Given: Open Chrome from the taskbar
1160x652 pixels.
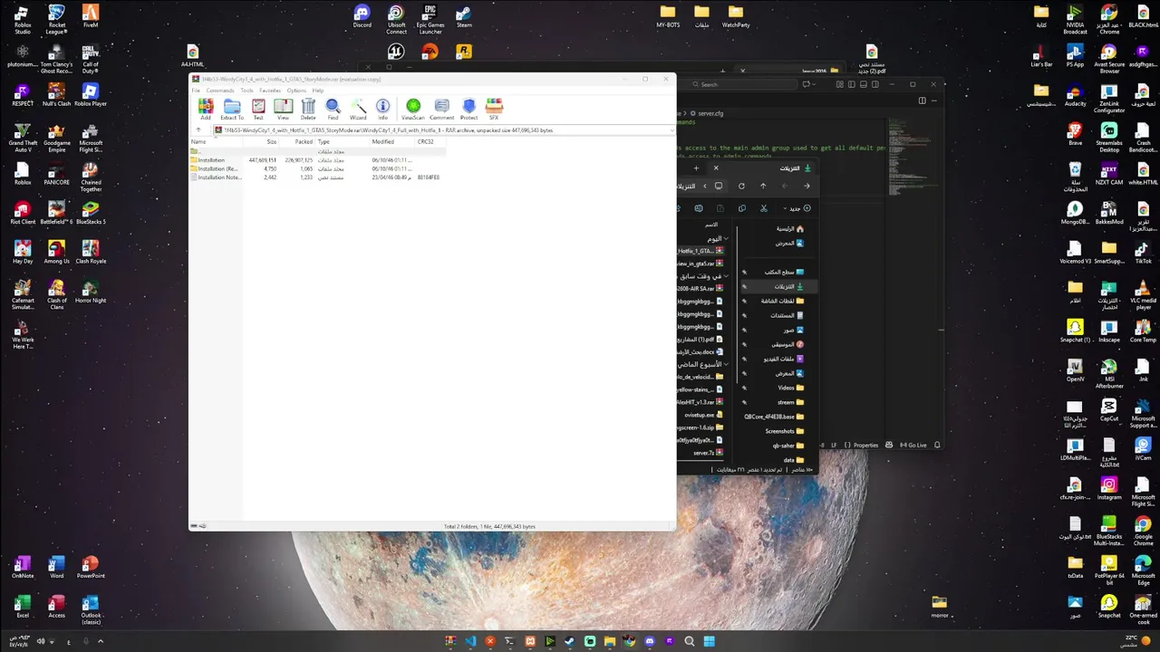Looking at the screenshot, I should (630, 641).
